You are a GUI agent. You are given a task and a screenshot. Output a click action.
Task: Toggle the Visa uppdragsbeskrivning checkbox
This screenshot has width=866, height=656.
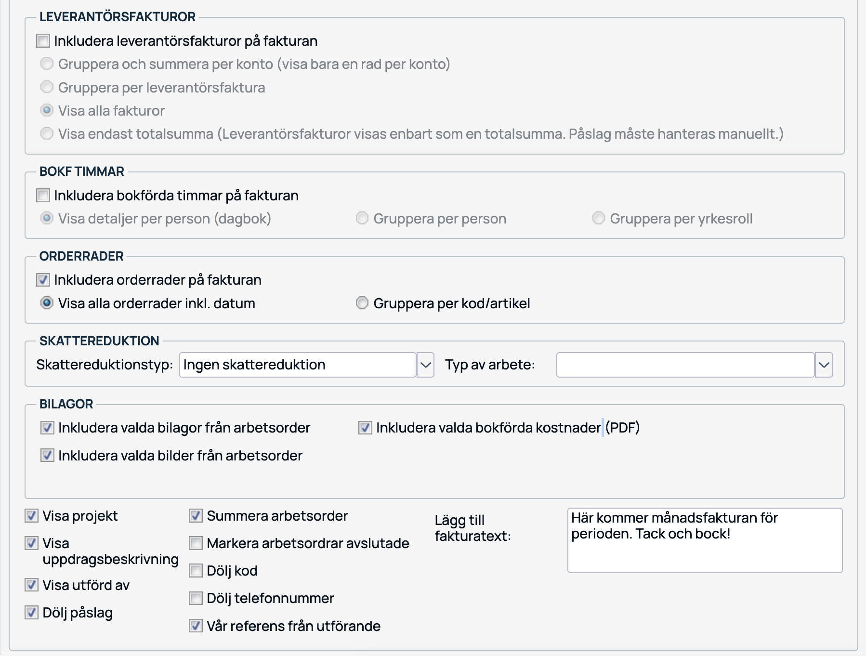(32, 543)
